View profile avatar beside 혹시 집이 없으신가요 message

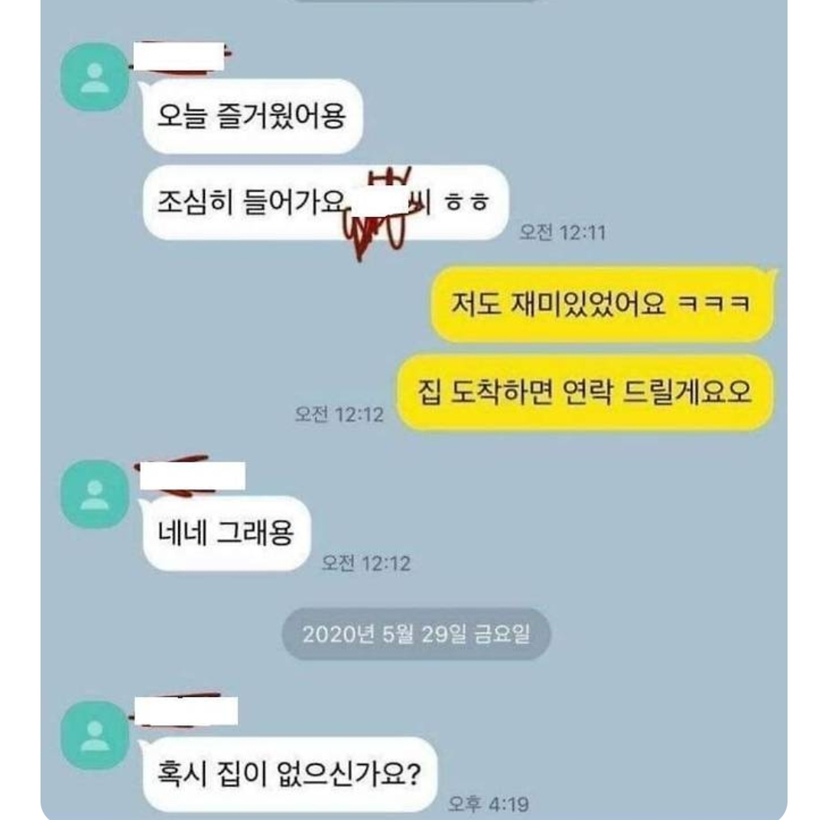coord(95,735)
